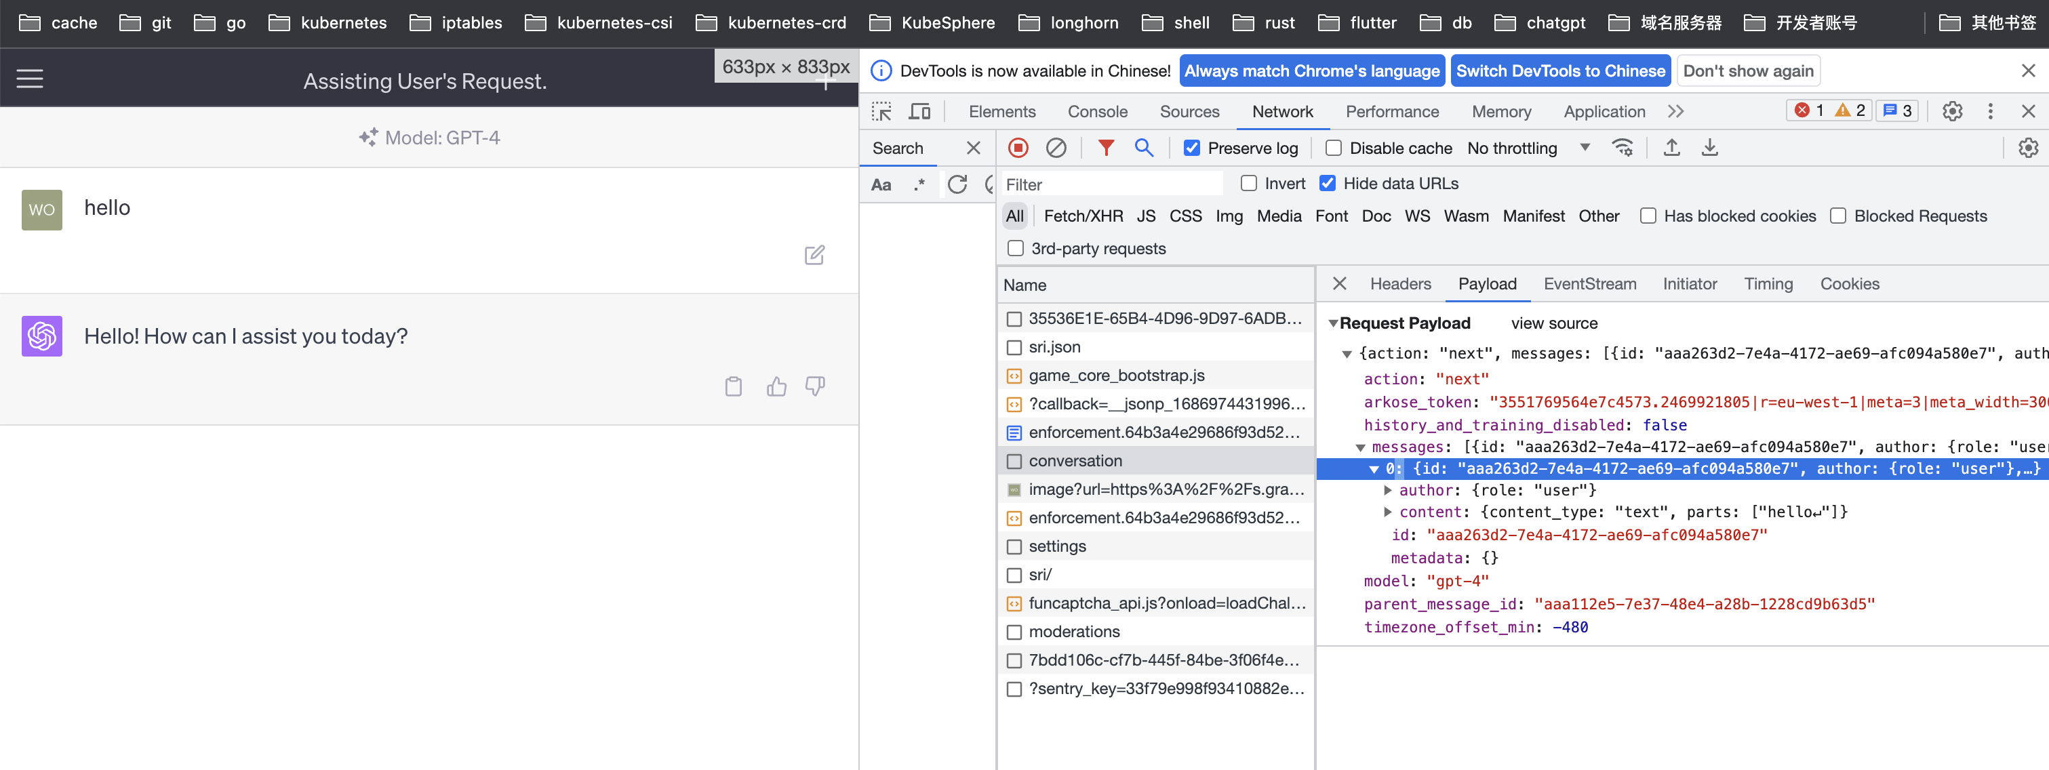2049x770 pixels.
Task: Click the edit message pencil icon
Action: [814, 256]
